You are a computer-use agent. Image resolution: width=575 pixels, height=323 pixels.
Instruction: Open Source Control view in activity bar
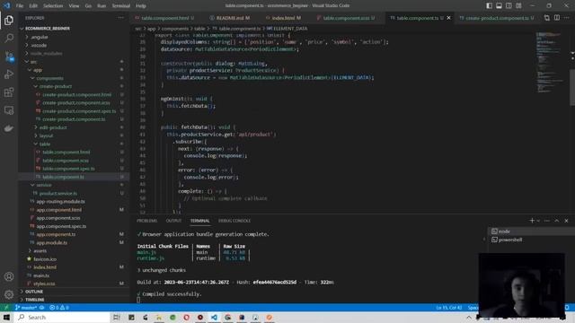point(9,56)
